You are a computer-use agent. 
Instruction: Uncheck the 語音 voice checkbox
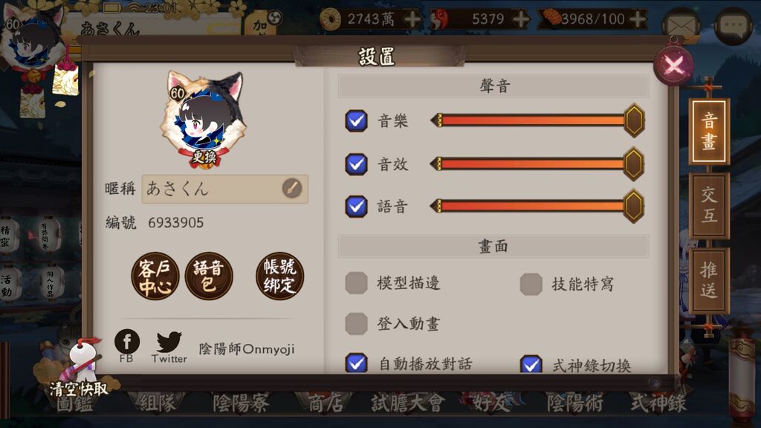[356, 207]
